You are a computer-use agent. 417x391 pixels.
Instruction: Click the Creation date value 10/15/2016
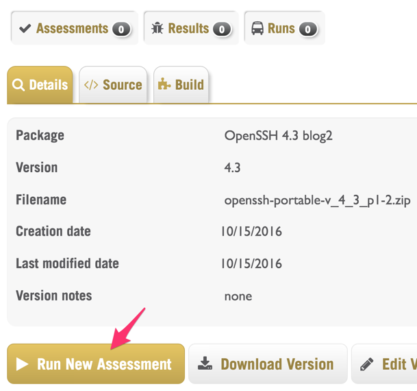point(251,231)
